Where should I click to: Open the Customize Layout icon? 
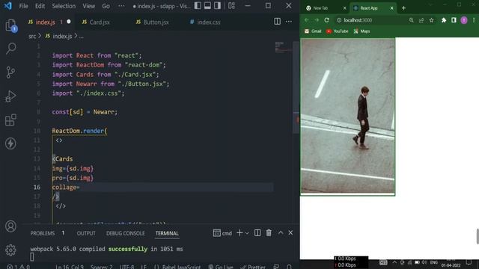tap(231, 6)
